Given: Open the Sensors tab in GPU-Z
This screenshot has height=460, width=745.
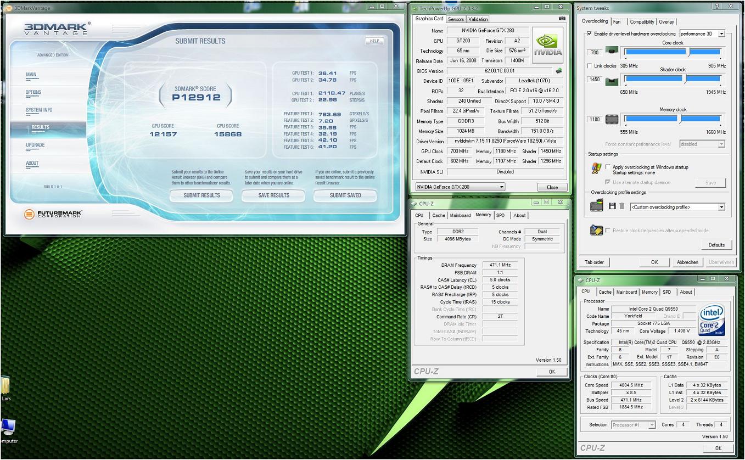Looking at the screenshot, I should tap(456, 19).
